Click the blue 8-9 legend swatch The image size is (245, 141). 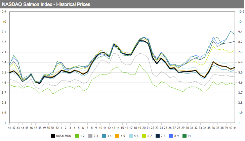[171, 136]
